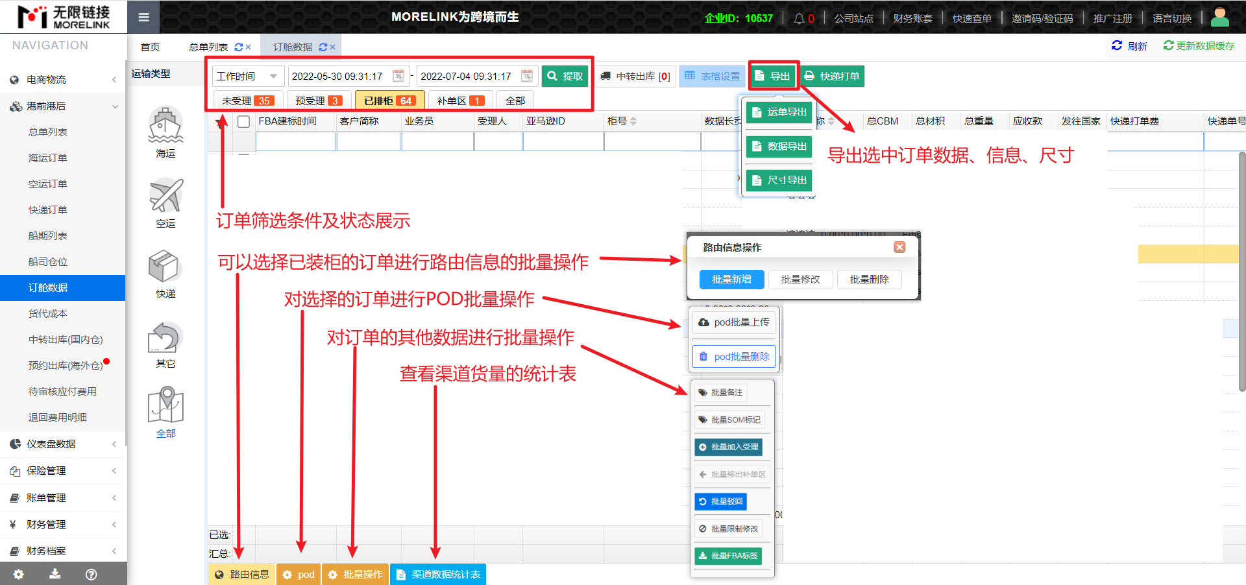Switch to the 总单列表 tab
Image resolution: width=1246 pixels, height=585 pixels.
(208, 47)
